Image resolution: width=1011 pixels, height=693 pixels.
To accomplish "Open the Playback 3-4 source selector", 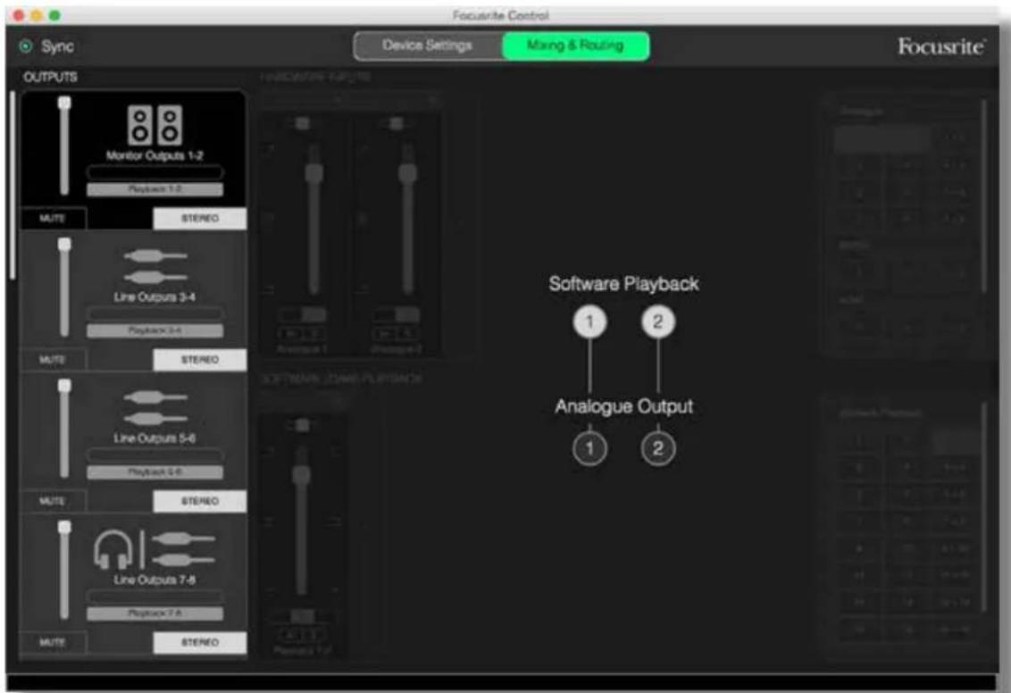I will coord(155,330).
